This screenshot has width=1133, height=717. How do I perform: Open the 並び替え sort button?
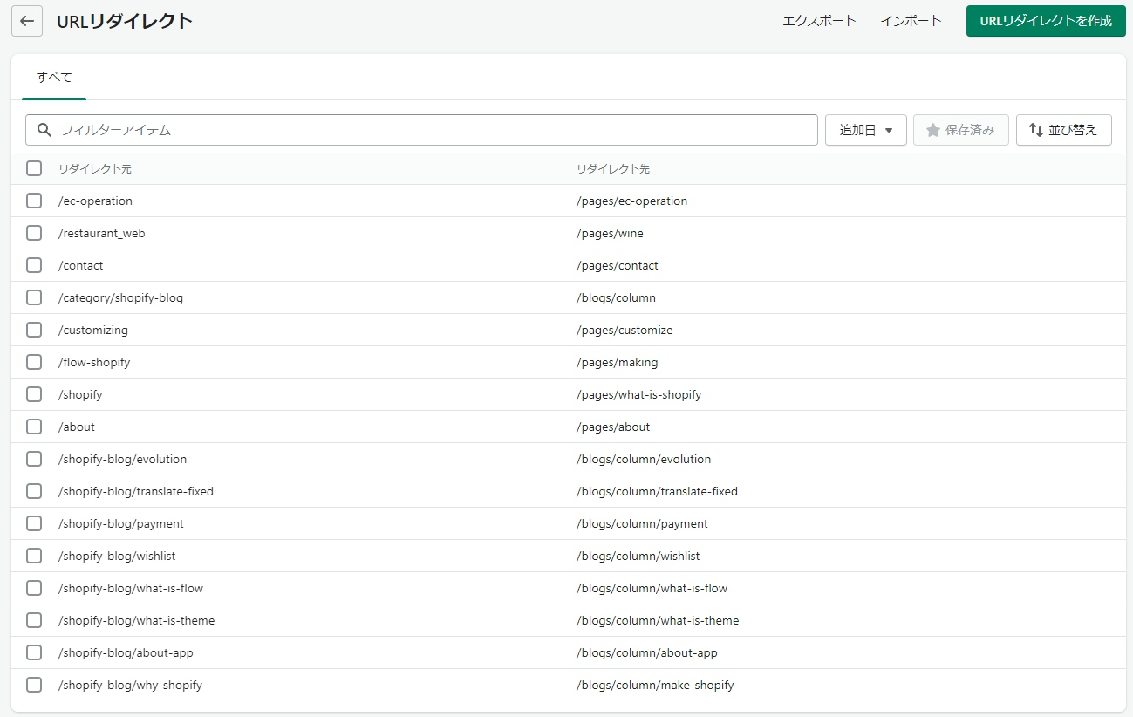pyautogui.click(x=1064, y=130)
